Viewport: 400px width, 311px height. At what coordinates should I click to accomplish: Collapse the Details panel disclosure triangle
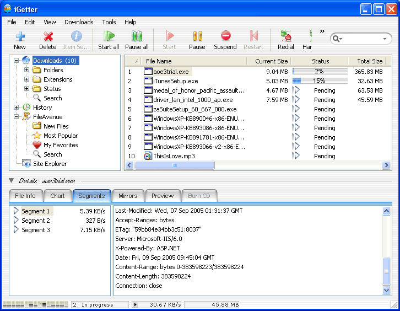point(12,180)
